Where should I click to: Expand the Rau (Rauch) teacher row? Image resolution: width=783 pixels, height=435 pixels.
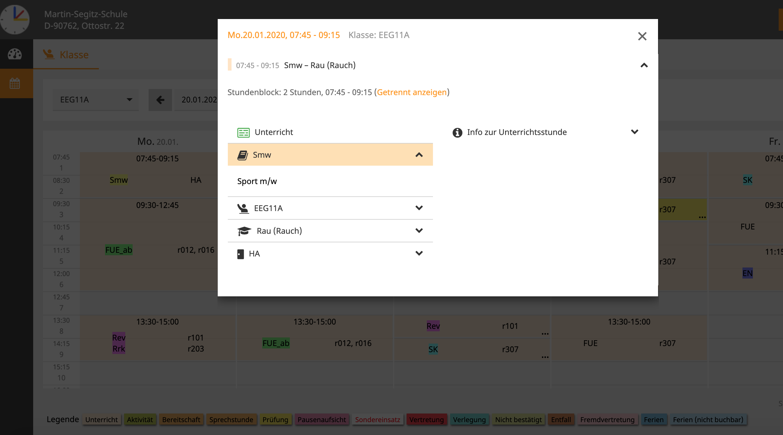[419, 231]
